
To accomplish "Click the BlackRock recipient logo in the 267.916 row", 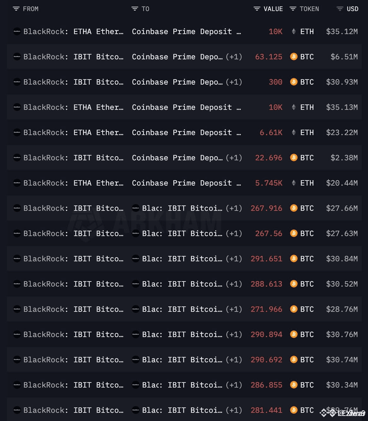I will tap(136, 208).
